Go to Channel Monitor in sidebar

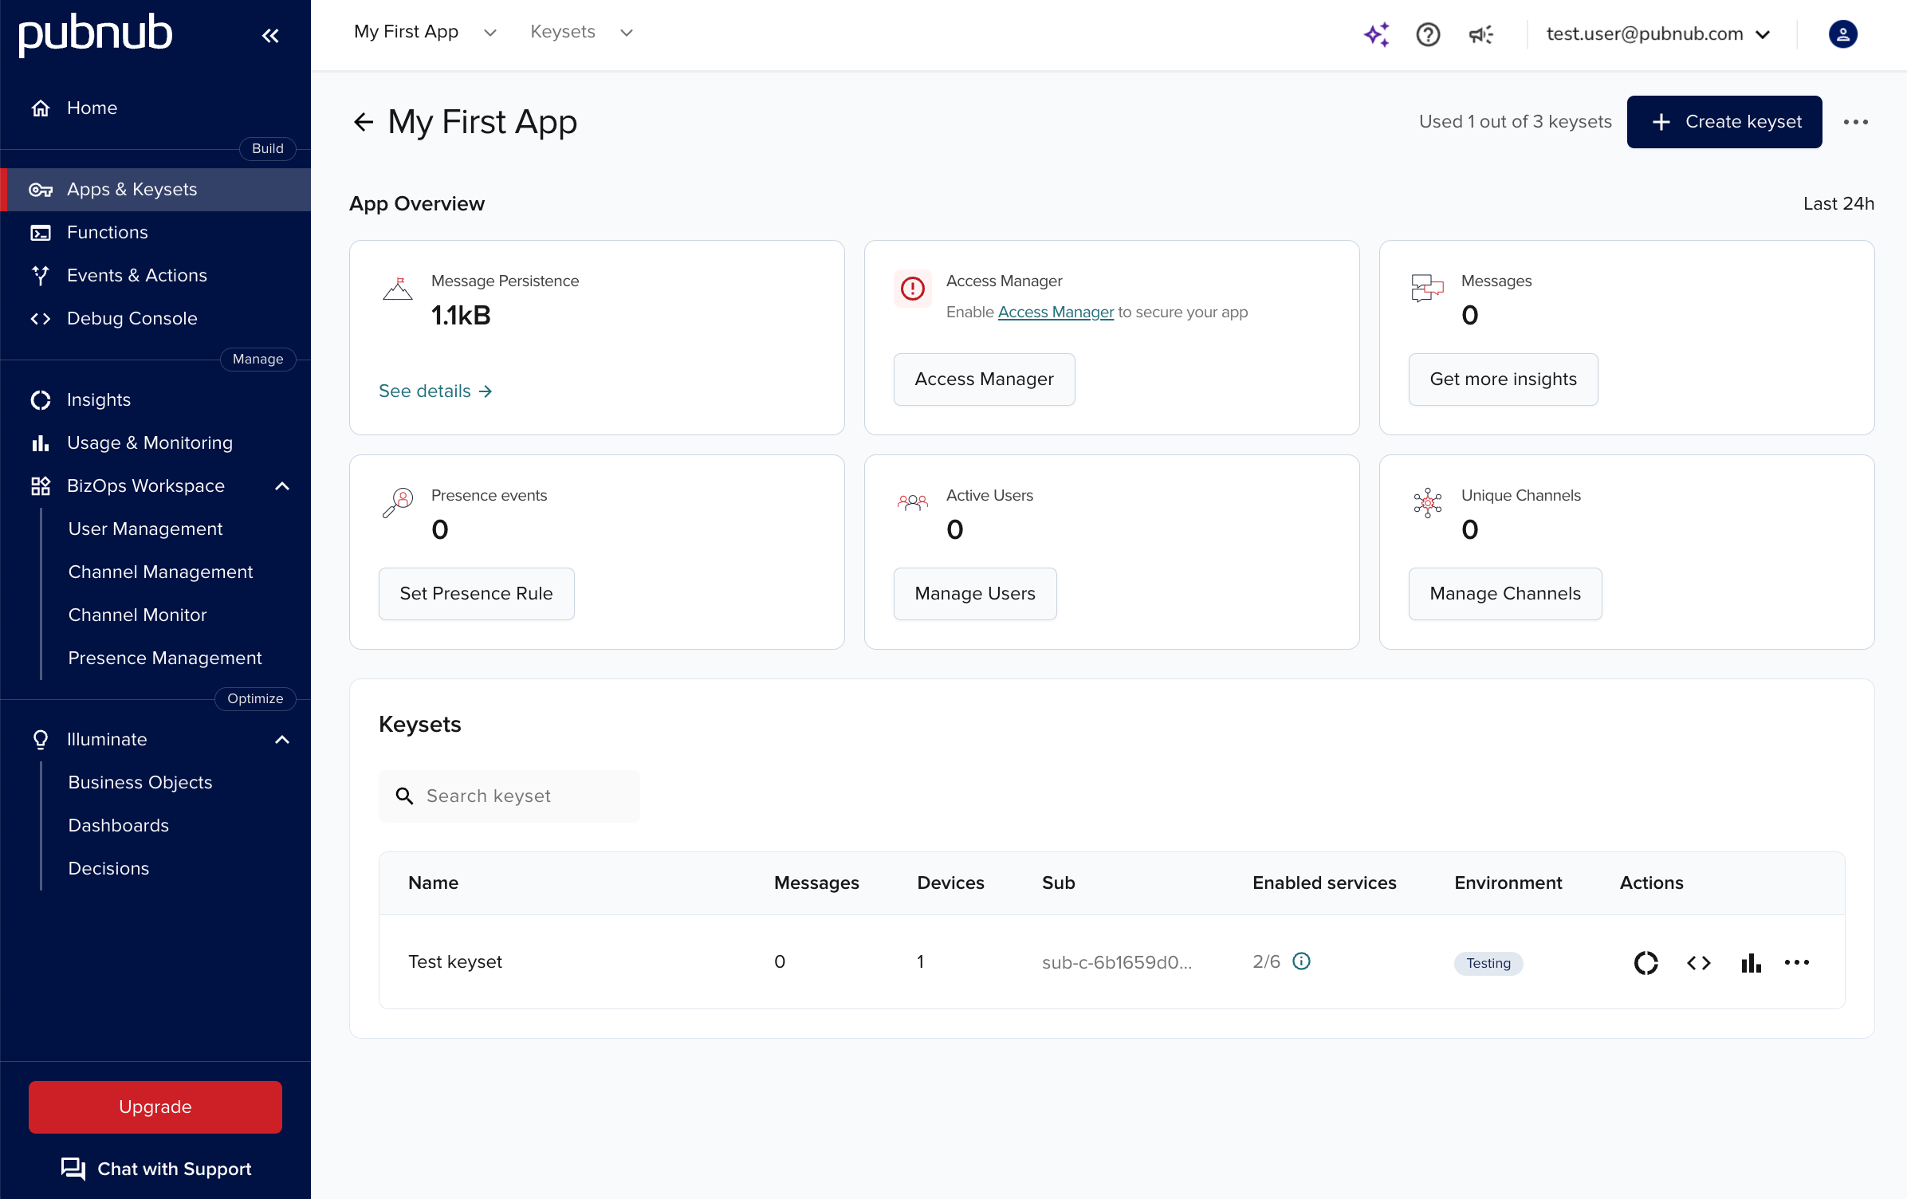(137, 615)
